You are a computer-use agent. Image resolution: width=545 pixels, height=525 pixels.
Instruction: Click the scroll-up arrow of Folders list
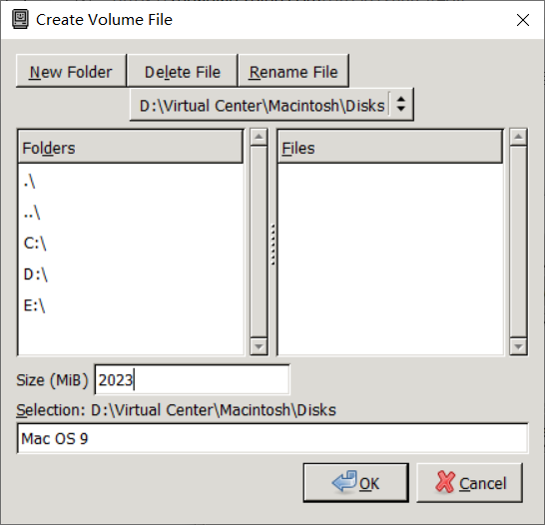tap(259, 137)
